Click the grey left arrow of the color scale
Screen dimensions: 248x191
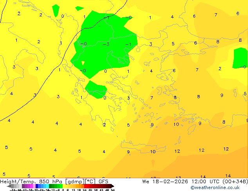coord(9,186)
